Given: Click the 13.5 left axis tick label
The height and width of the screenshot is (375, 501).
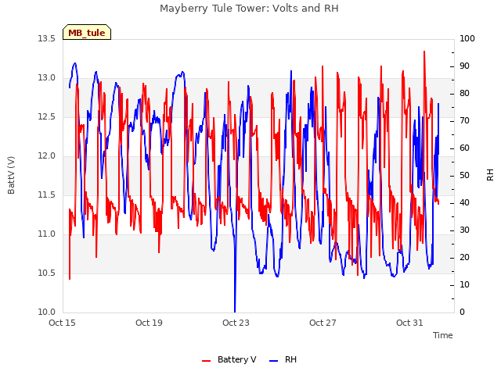Looking at the screenshot, I should coord(47,39).
